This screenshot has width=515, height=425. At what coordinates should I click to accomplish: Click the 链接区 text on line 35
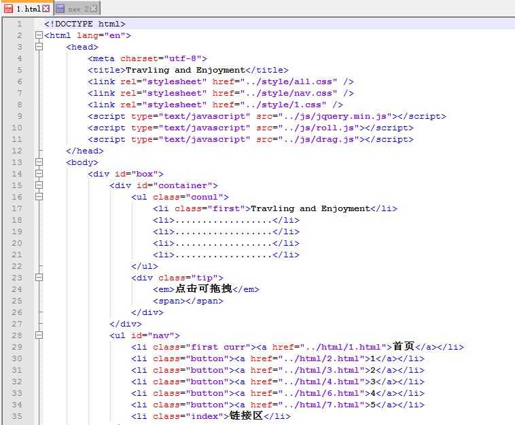coord(247,415)
